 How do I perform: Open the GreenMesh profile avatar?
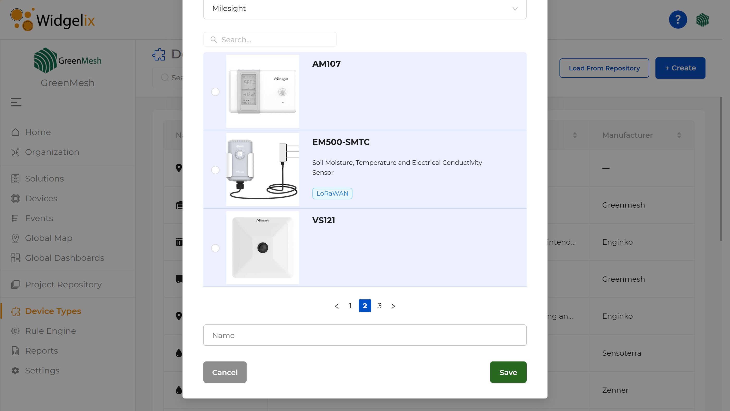[703, 20]
